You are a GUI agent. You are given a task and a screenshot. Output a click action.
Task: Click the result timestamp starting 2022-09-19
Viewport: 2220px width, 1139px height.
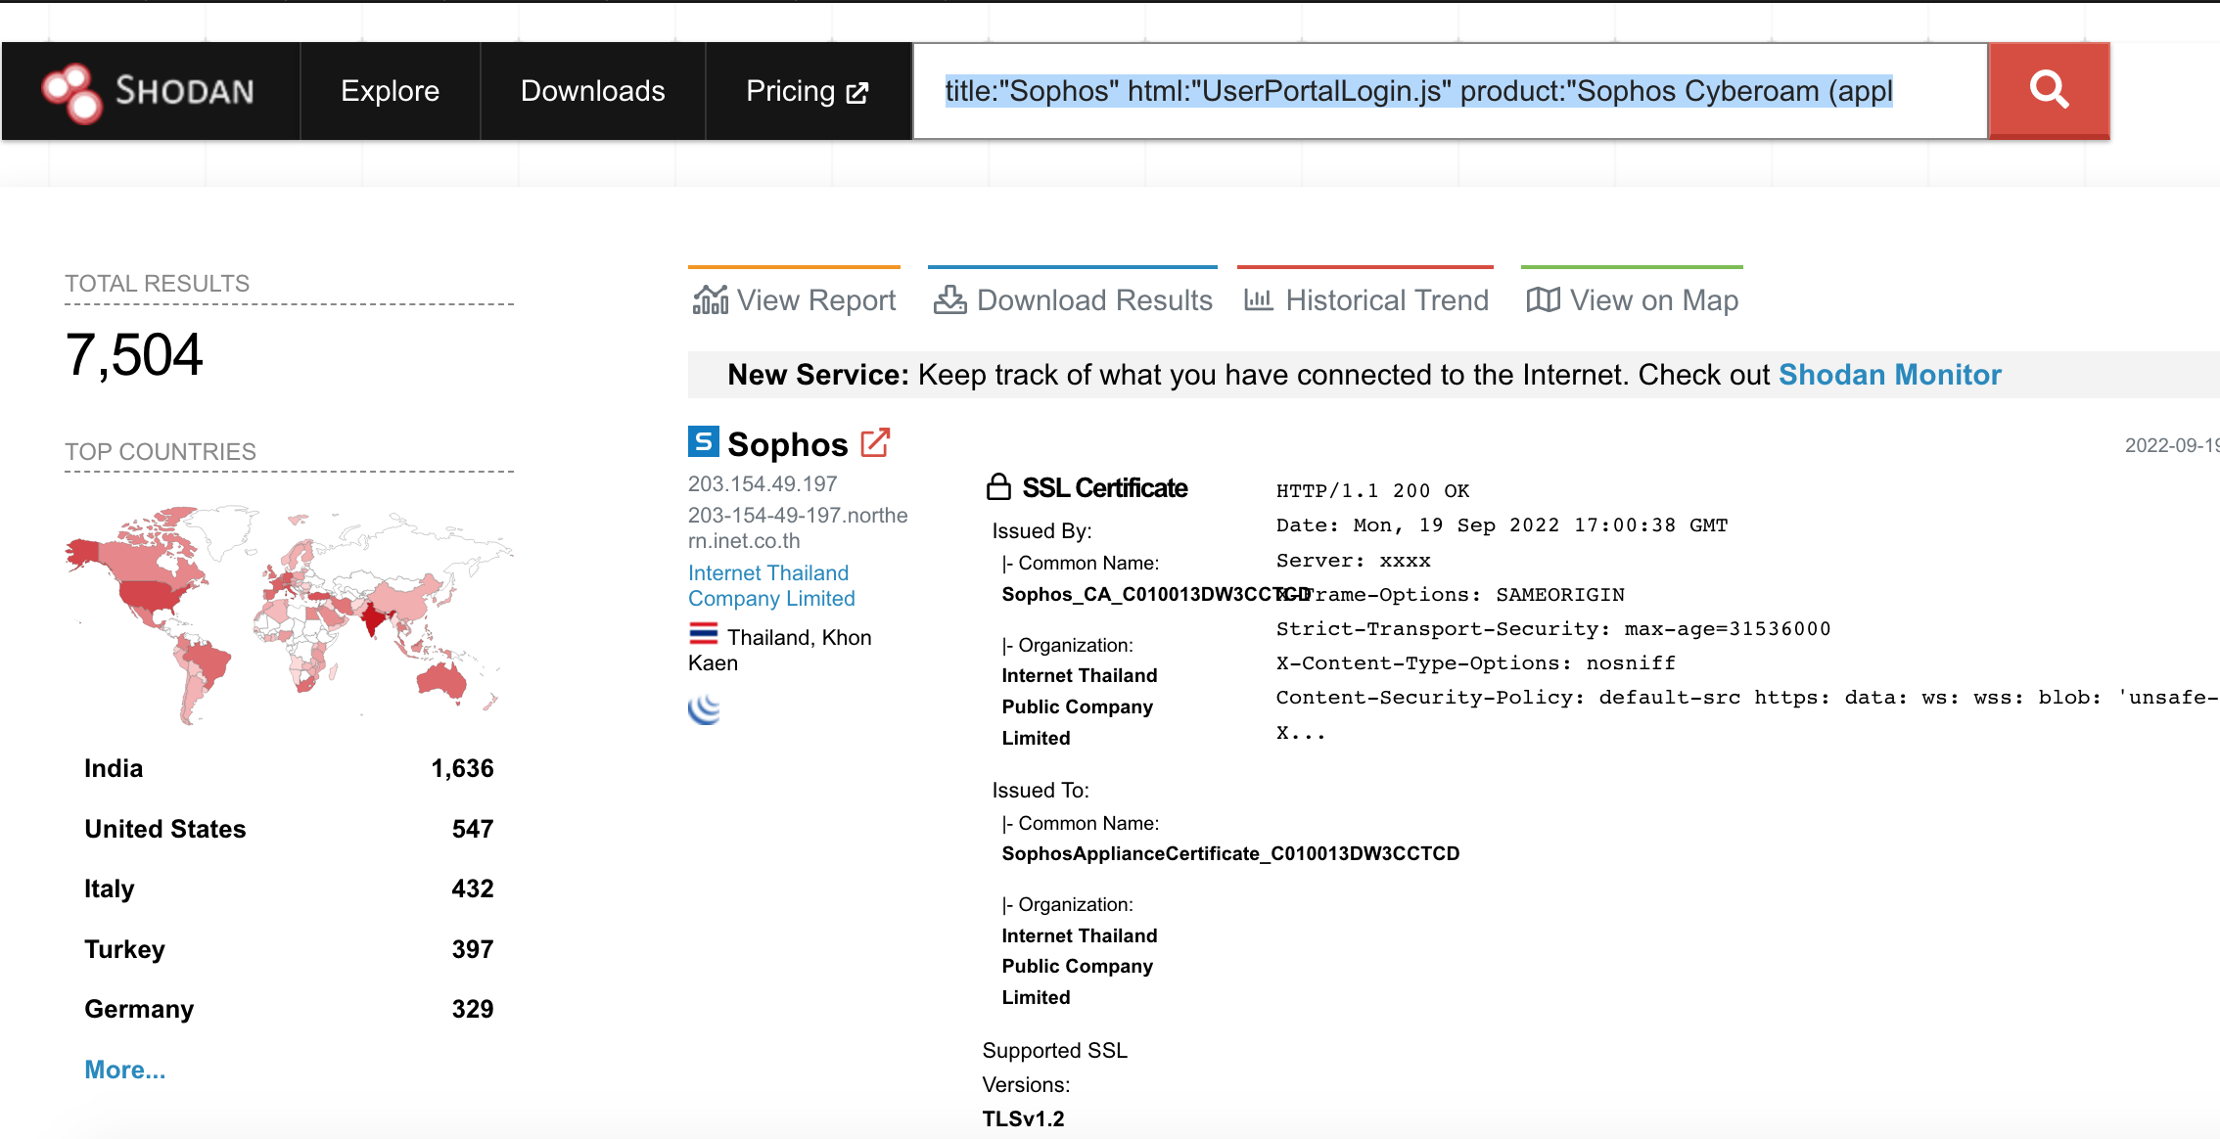(2172, 445)
